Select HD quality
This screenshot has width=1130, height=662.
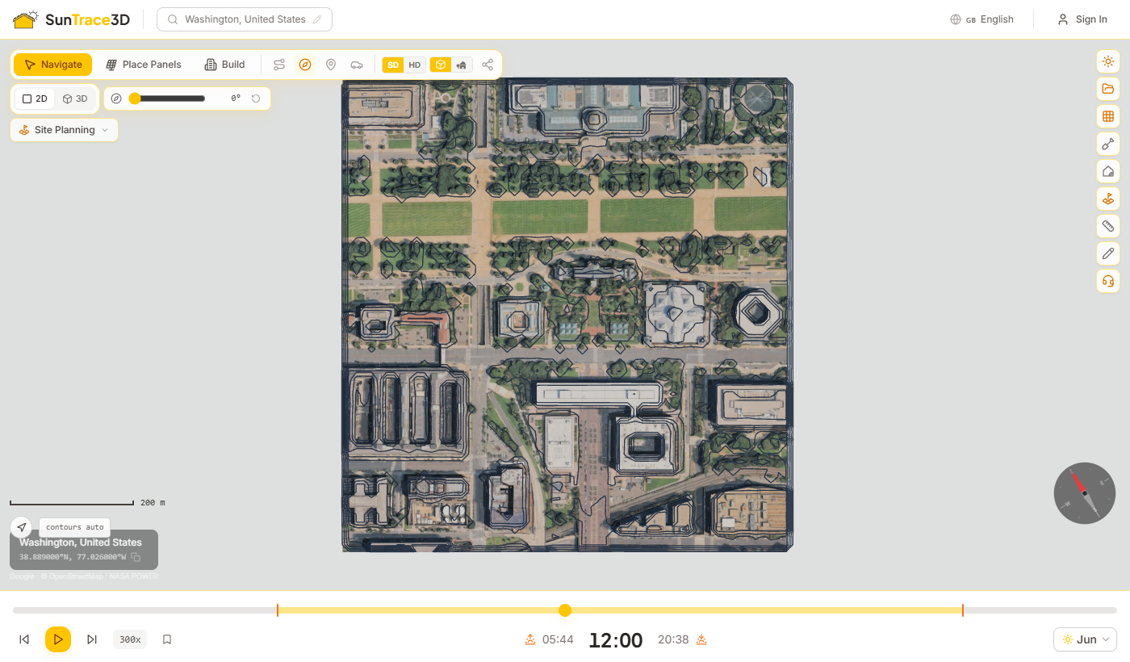point(414,65)
